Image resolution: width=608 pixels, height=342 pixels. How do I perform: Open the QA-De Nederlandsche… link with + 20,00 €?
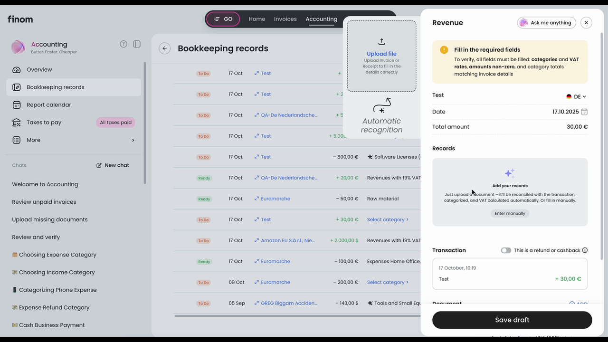click(x=289, y=178)
